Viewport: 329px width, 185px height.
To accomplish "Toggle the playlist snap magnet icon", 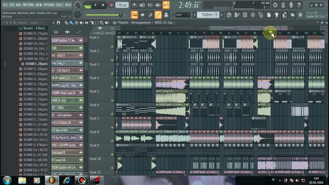I will (x=58, y=23).
